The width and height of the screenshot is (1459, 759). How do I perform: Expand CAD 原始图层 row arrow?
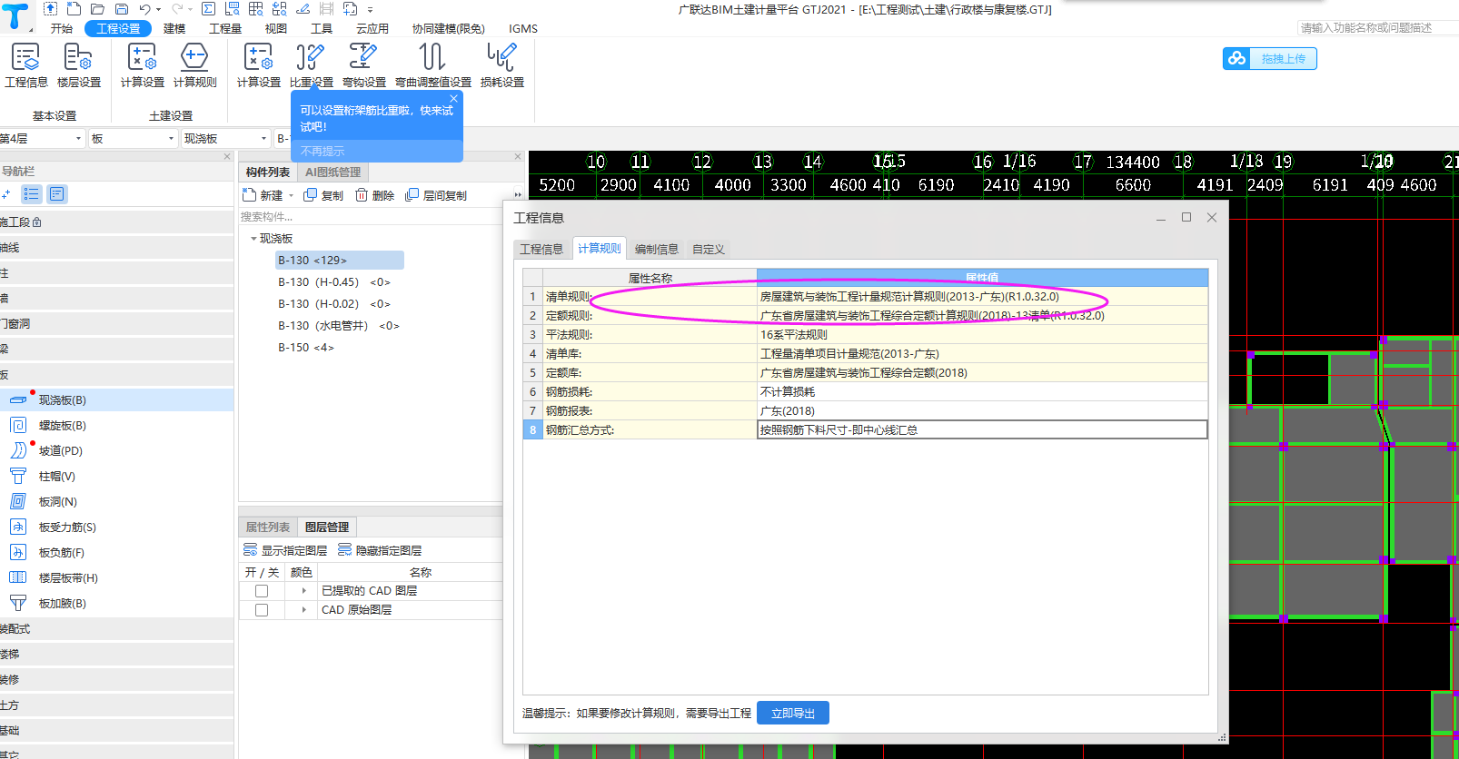point(303,610)
